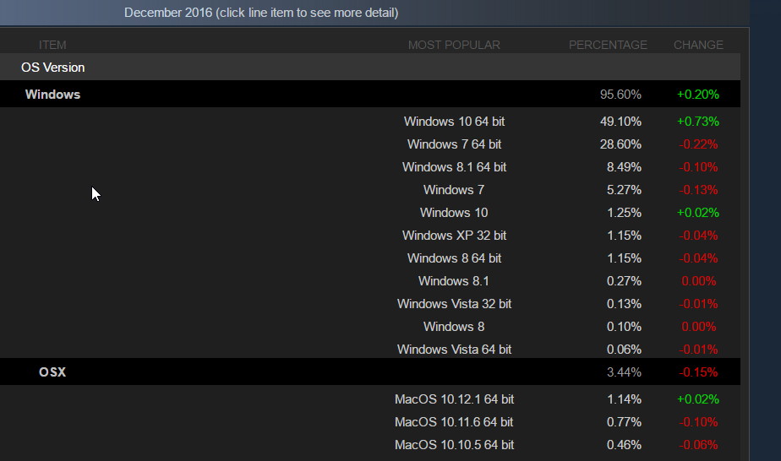The width and height of the screenshot is (781, 461).
Task: Click the CHANGE column header
Action: [698, 45]
